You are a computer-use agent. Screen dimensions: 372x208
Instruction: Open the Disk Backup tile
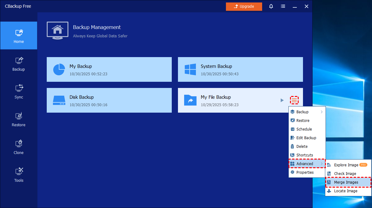[109, 100]
